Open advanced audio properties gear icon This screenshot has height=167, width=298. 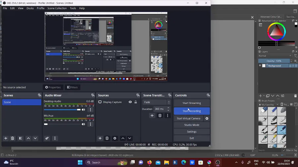47,138
